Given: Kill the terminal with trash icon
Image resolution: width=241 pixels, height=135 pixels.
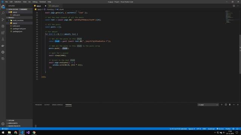Looking at the screenshot, I should click(230, 105).
